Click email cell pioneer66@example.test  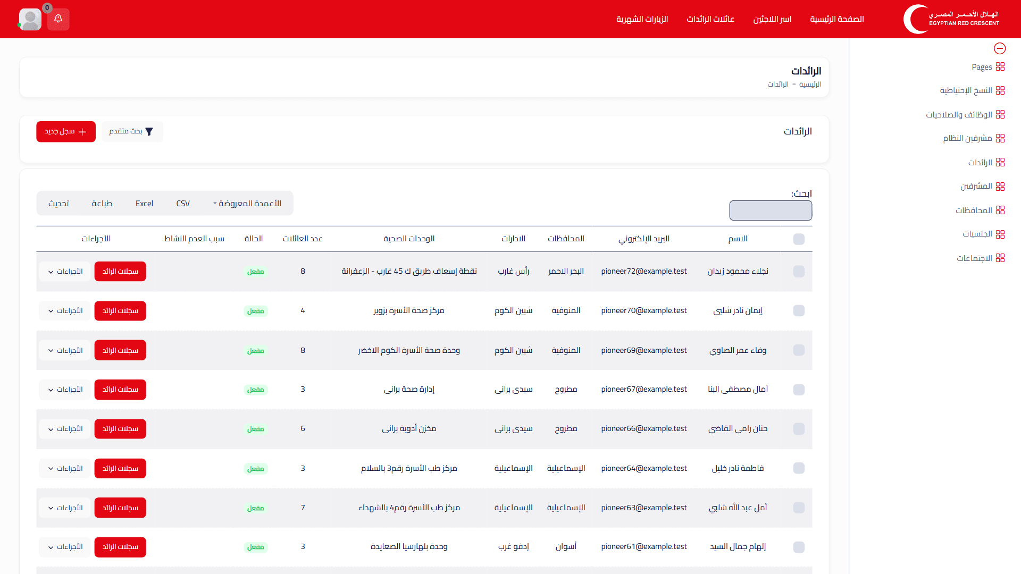[x=644, y=428]
